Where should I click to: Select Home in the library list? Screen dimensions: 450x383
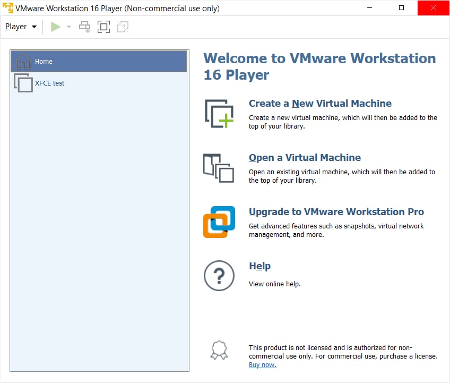pyautogui.click(x=99, y=61)
